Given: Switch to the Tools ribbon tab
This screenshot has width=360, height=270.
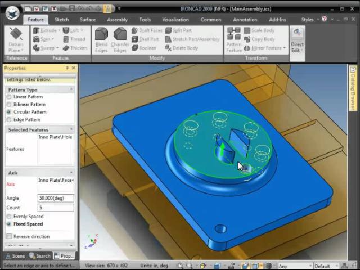Looking at the screenshot, I should 145,20.
